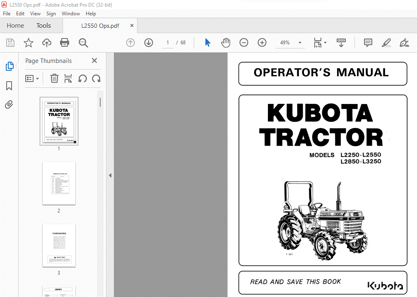Select page 2 Abbreviation List thumbnail
The height and width of the screenshot is (297, 417).
[59, 184]
